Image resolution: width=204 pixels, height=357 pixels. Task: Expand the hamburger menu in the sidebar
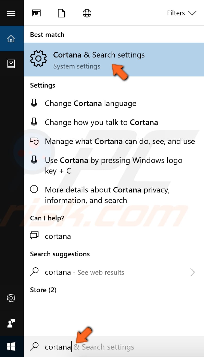pos(11,13)
